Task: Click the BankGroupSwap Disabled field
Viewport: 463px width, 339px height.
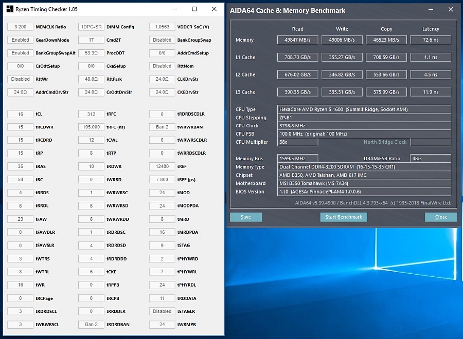Action: pos(162,40)
